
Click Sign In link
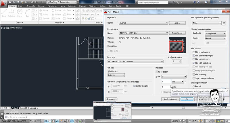(179, 2)
